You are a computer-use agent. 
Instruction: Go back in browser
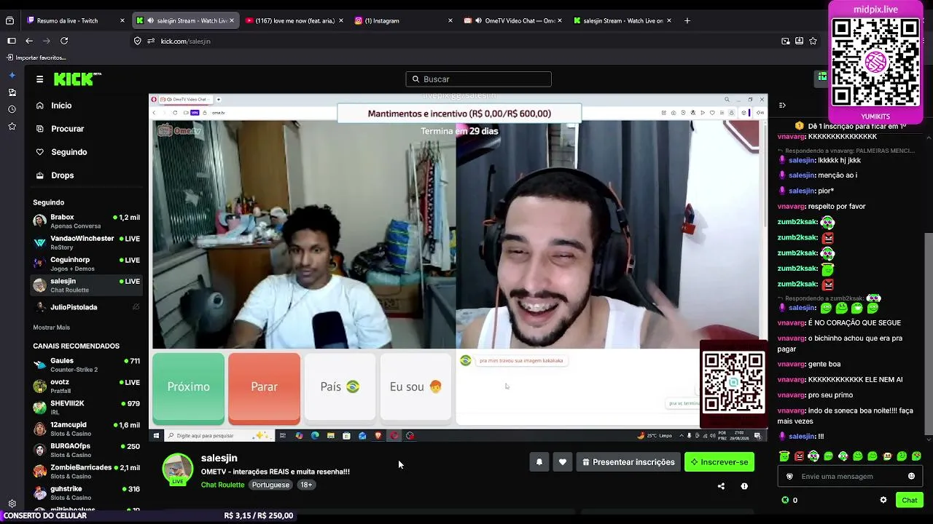pos(29,41)
